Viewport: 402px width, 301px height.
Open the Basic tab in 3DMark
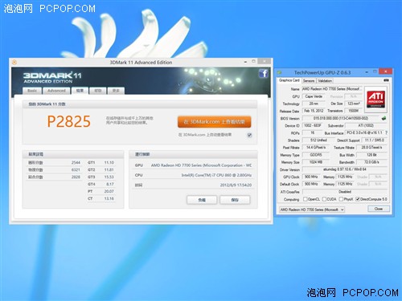click(x=32, y=91)
